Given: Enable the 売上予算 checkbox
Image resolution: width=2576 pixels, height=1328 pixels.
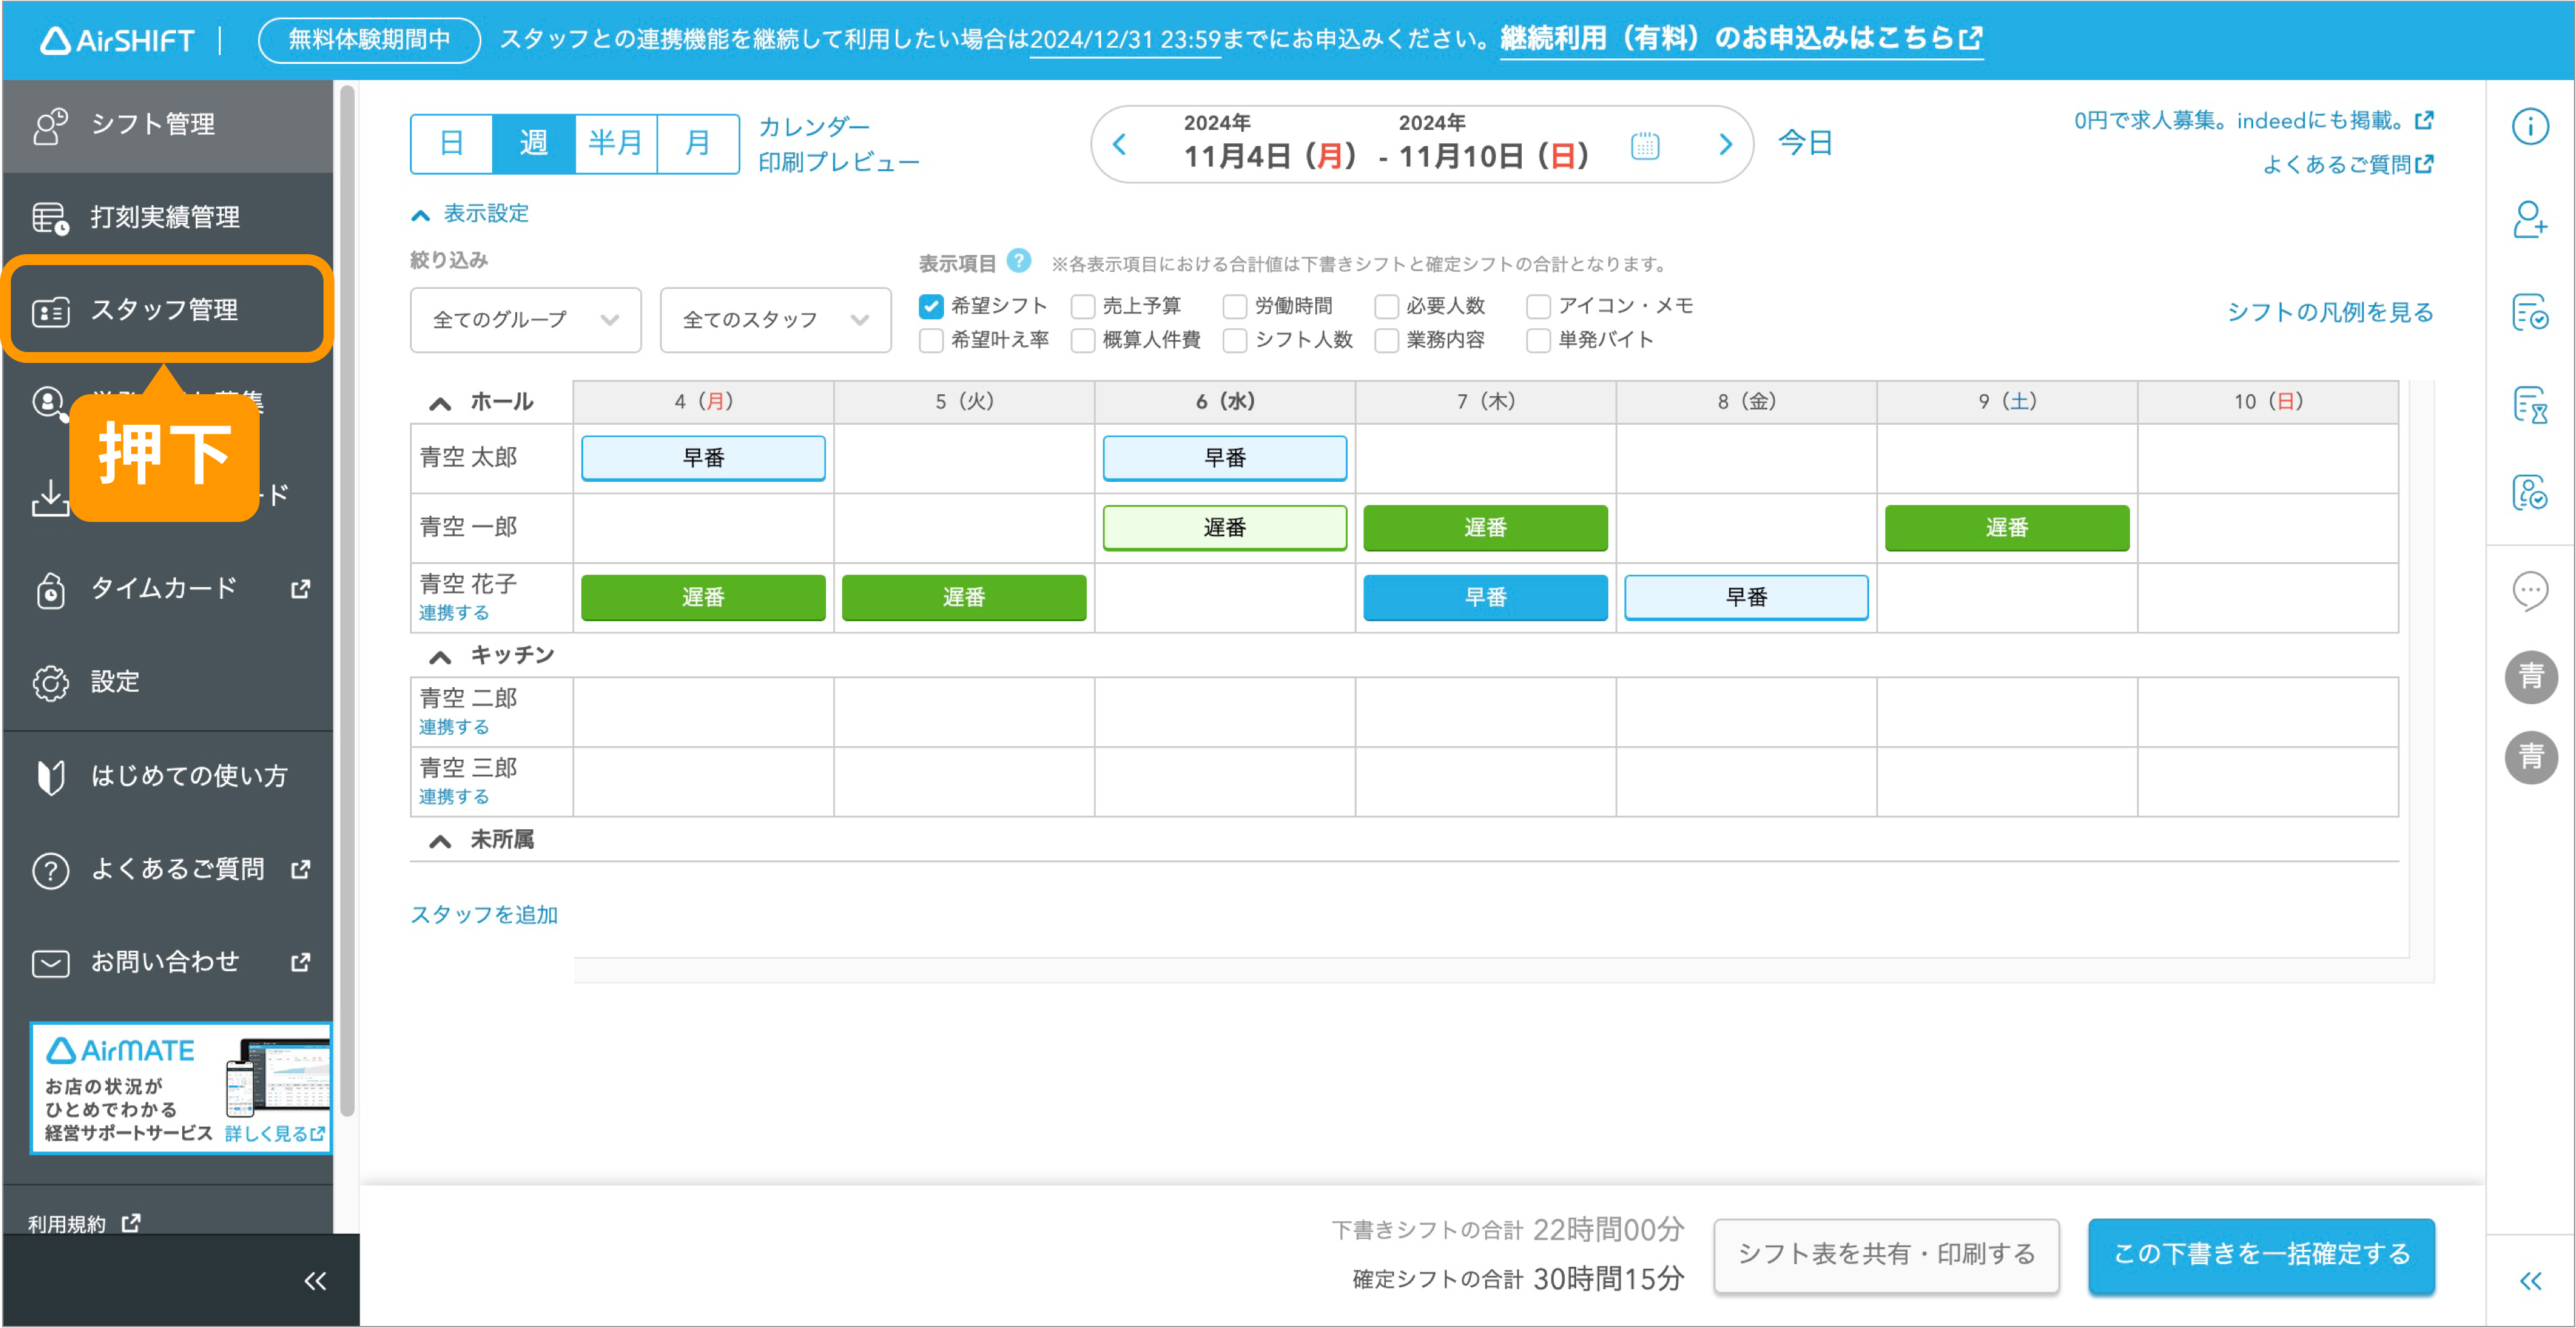Looking at the screenshot, I should tap(1083, 306).
